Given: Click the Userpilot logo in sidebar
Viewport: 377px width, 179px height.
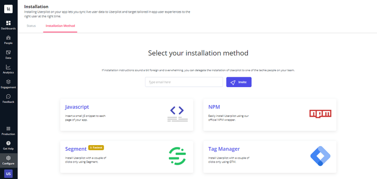Looking at the screenshot, I should (x=8, y=9).
